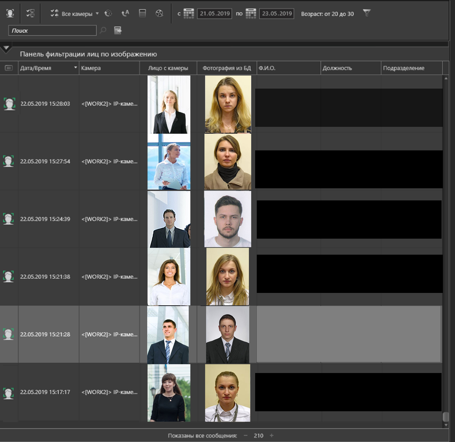
Task: Open database photo in 15:28:03 row
Action: click(228, 105)
